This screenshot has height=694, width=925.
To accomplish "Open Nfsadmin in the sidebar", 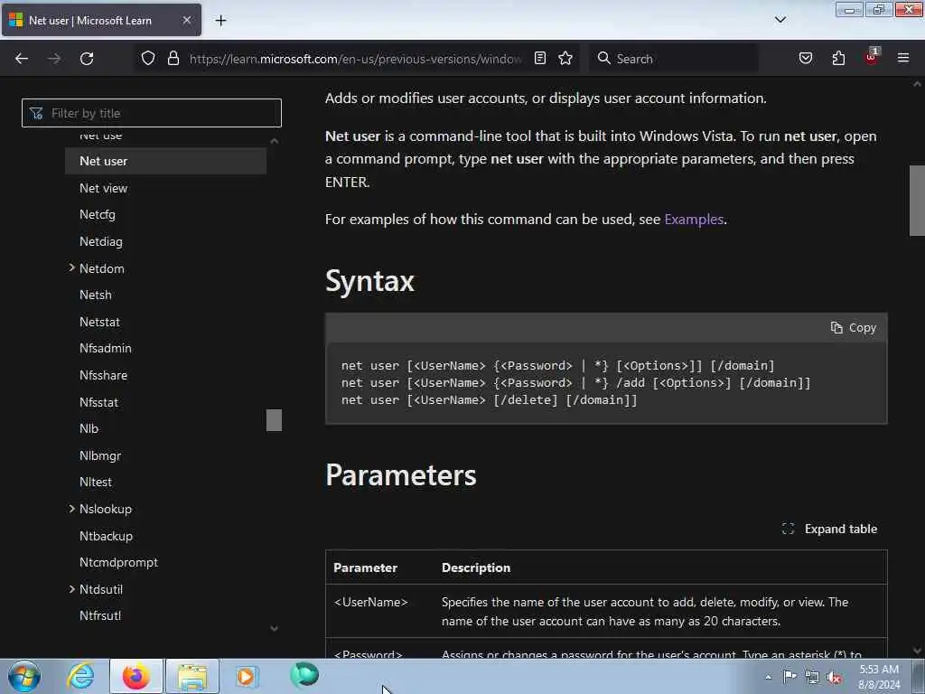I will pos(106,348).
